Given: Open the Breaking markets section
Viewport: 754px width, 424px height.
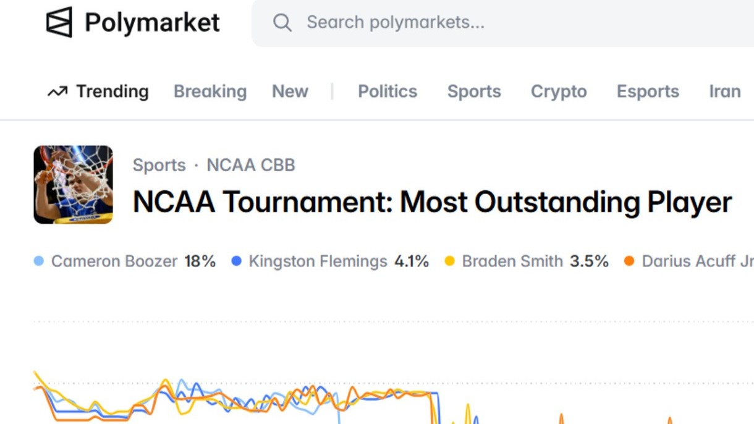Looking at the screenshot, I should pos(210,91).
